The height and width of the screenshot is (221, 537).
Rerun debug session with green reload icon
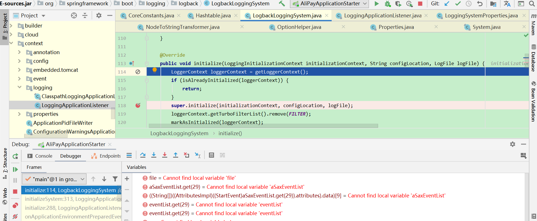click(x=15, y=156)
